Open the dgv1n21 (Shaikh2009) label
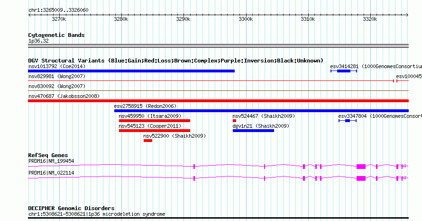Viewport: 422px width, 221px height. tap(261, 126)
